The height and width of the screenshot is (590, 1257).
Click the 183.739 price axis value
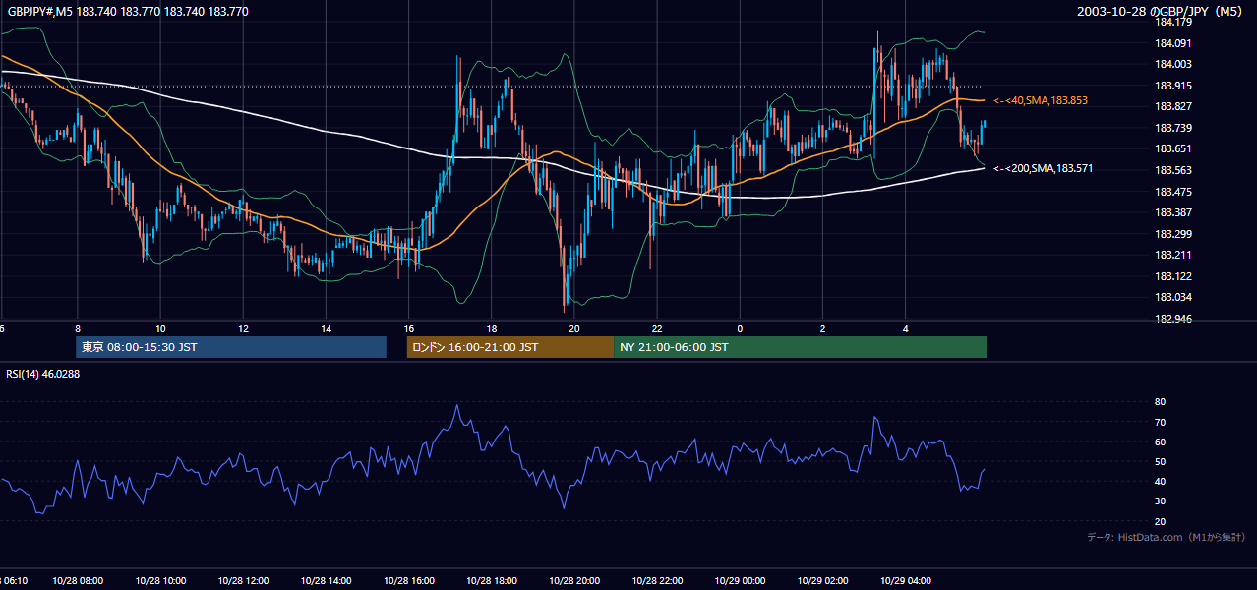tap(1173, 128)
